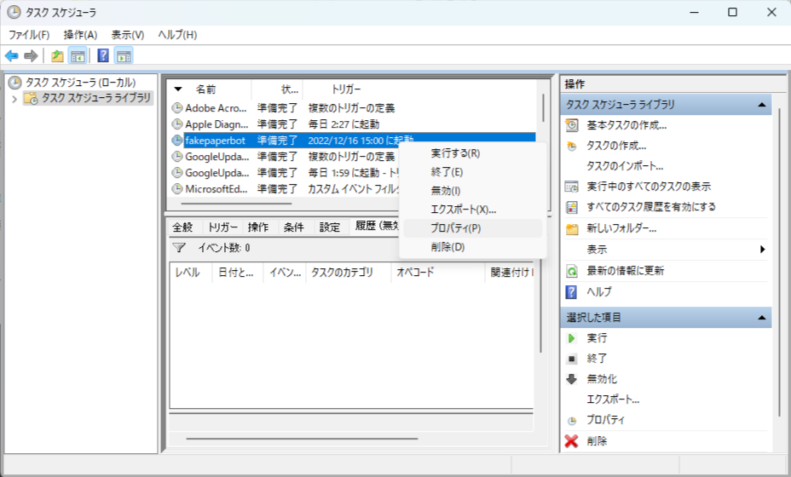Screen dimensions: 791x477
Task: Click the filter funnel icon beside イベント数
Action: [179, 248]
